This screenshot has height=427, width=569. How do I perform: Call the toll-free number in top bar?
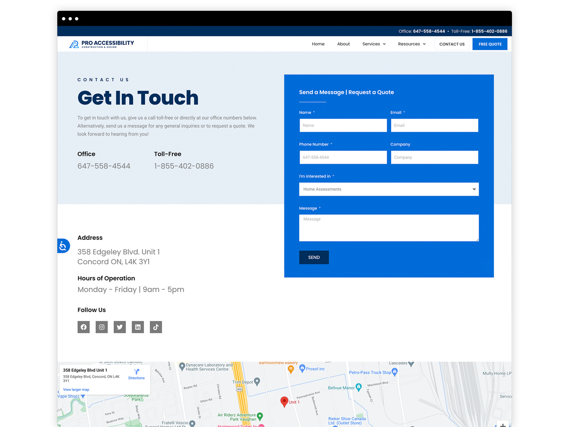(x=489, y=31)
